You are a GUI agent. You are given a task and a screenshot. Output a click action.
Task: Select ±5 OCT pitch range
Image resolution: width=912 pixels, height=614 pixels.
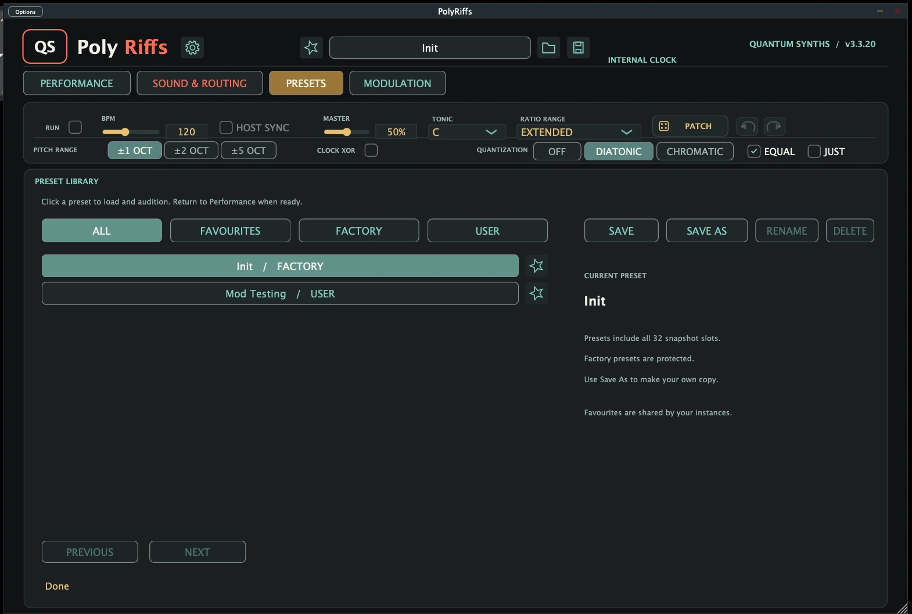click(x=249, y=150)
